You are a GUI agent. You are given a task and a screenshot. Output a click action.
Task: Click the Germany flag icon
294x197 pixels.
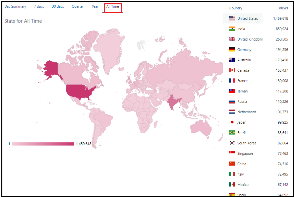[x=232, y=50]
